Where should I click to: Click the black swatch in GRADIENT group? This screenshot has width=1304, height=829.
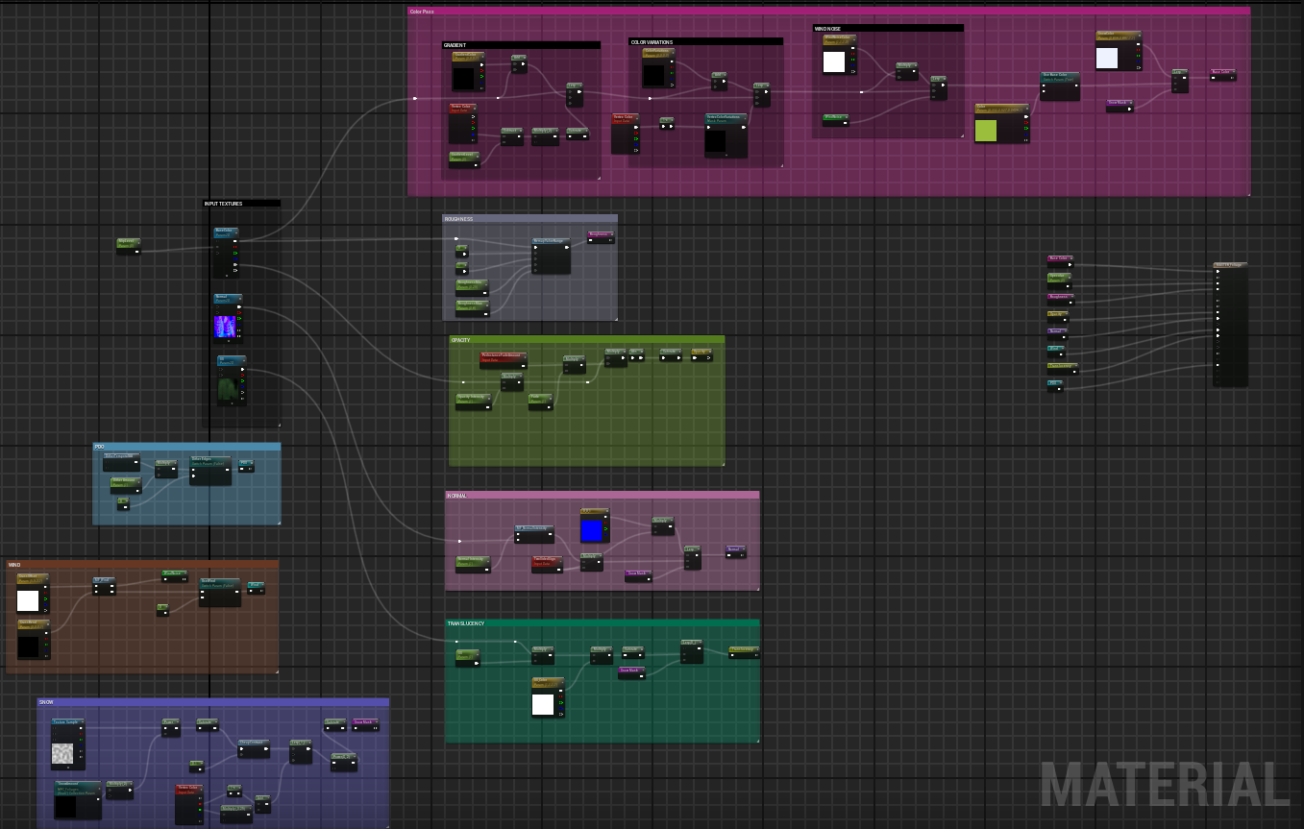463,78
